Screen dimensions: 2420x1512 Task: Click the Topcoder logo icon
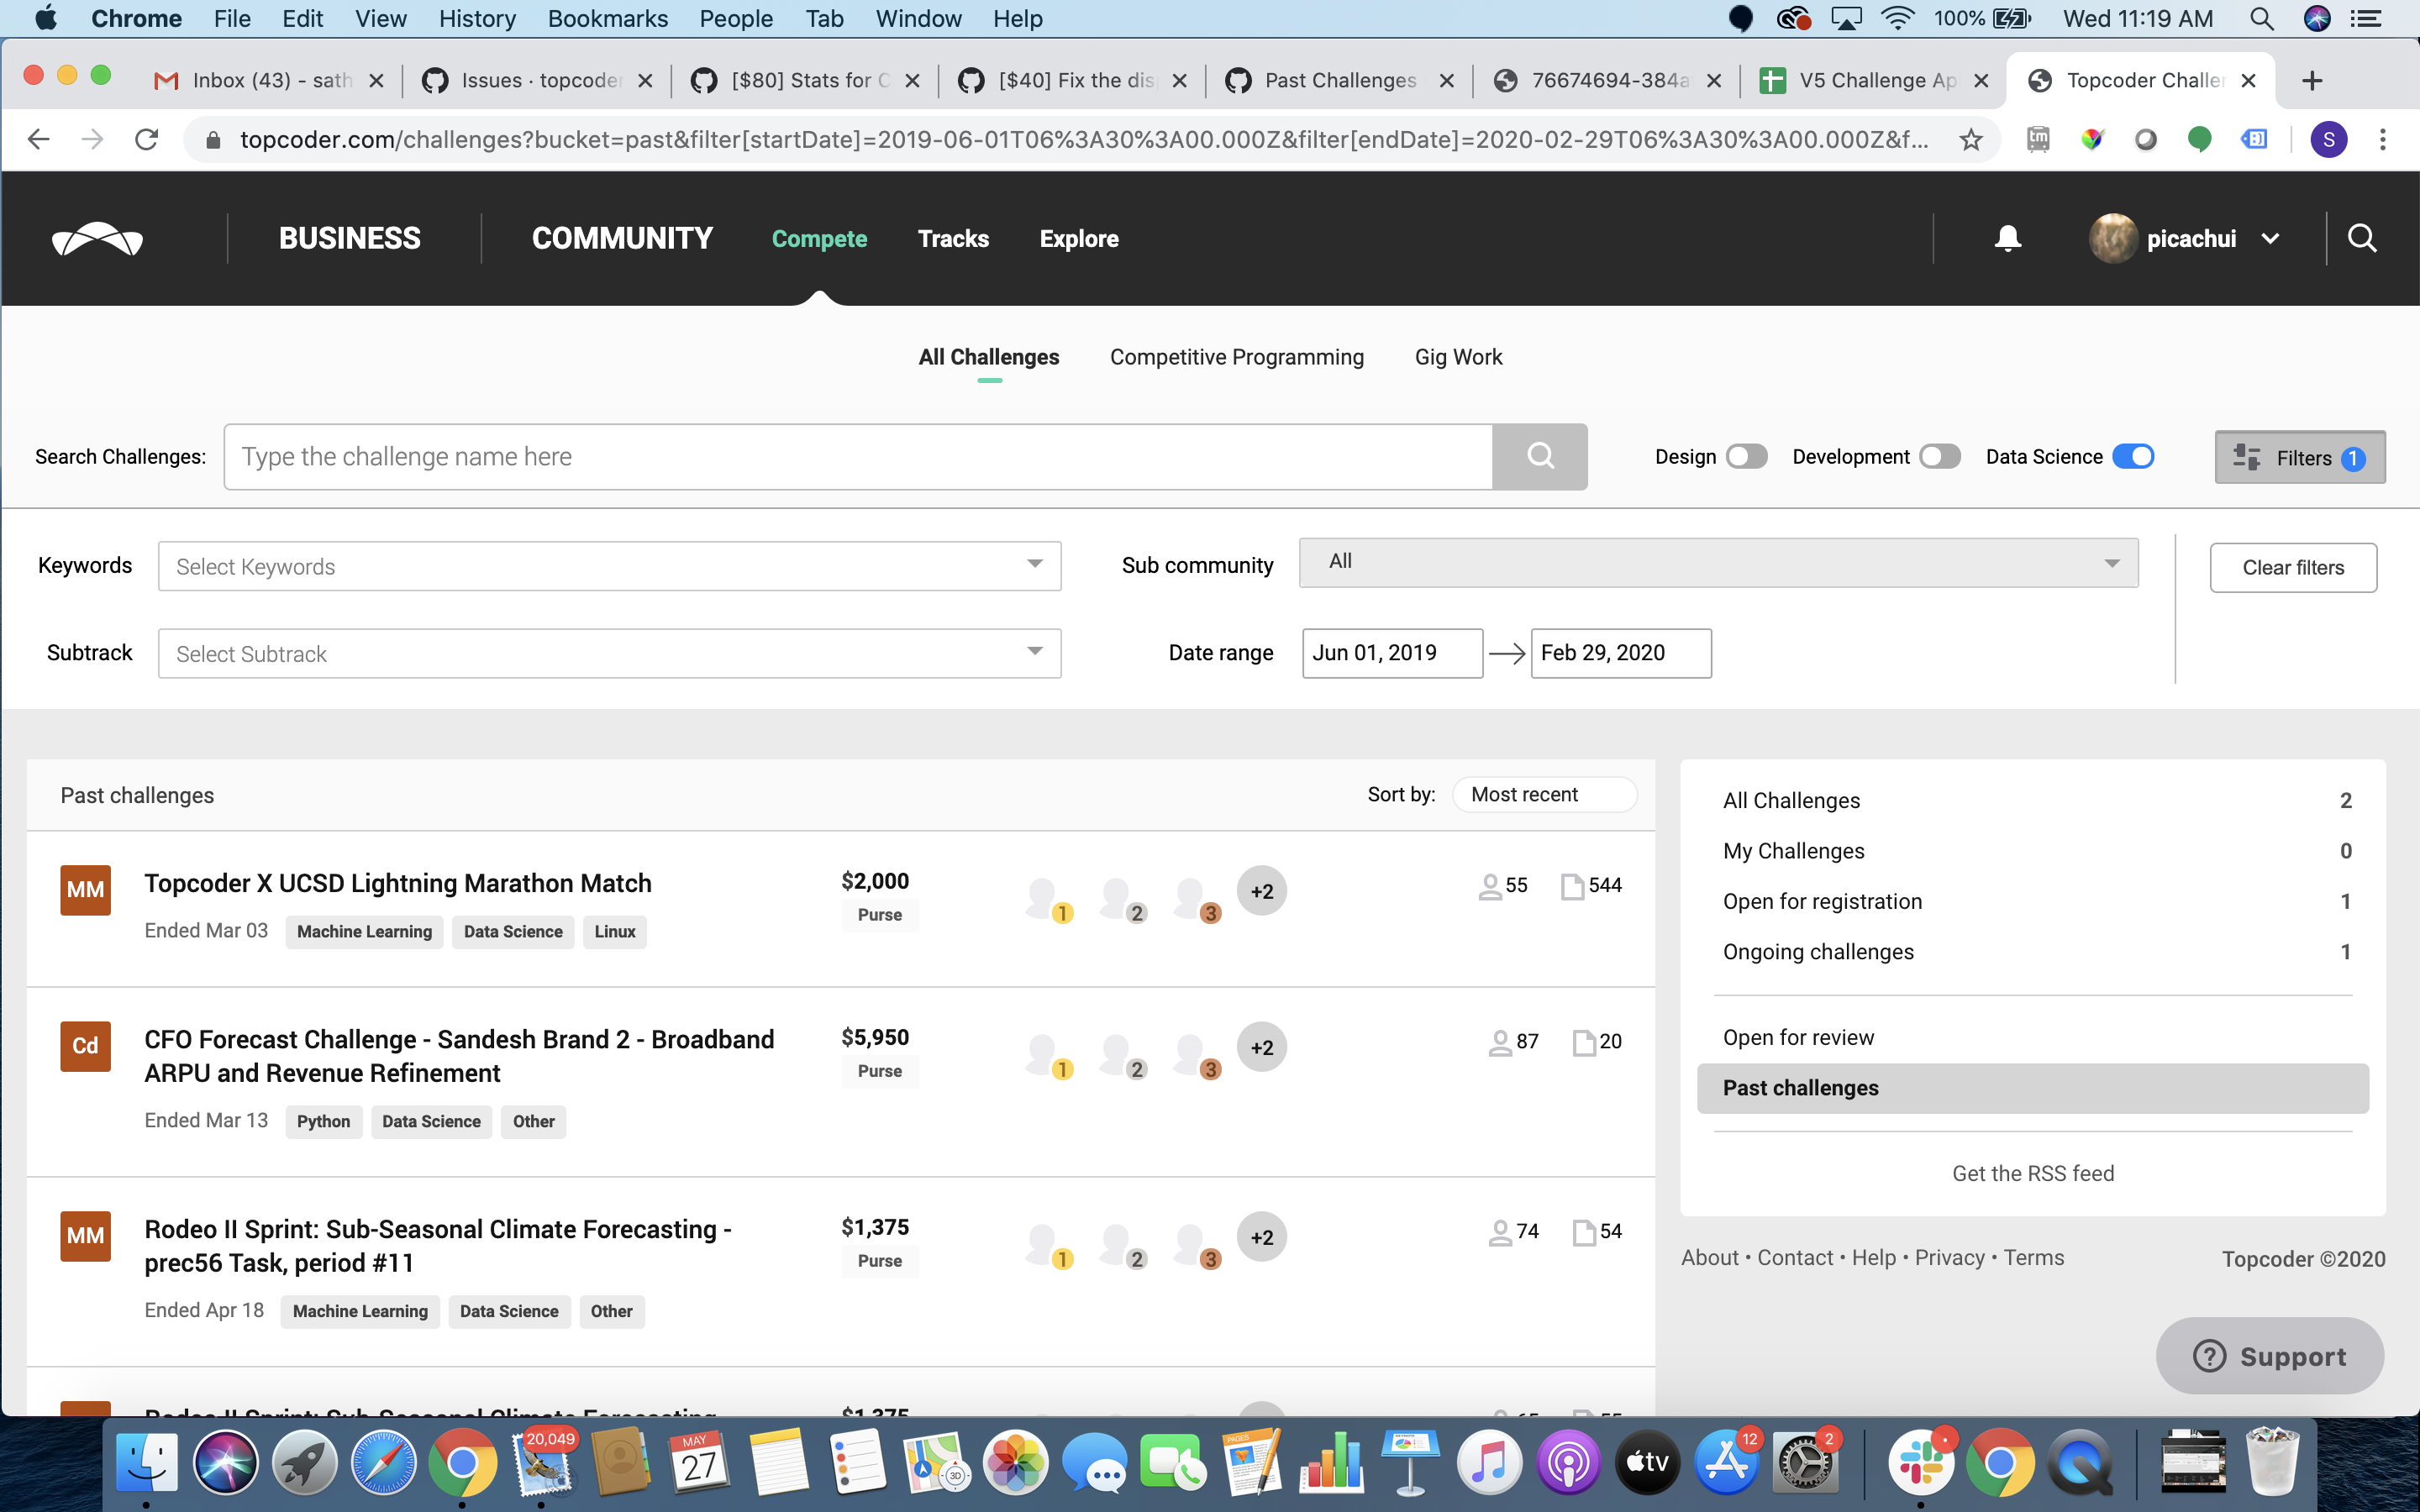pos(97,239)
